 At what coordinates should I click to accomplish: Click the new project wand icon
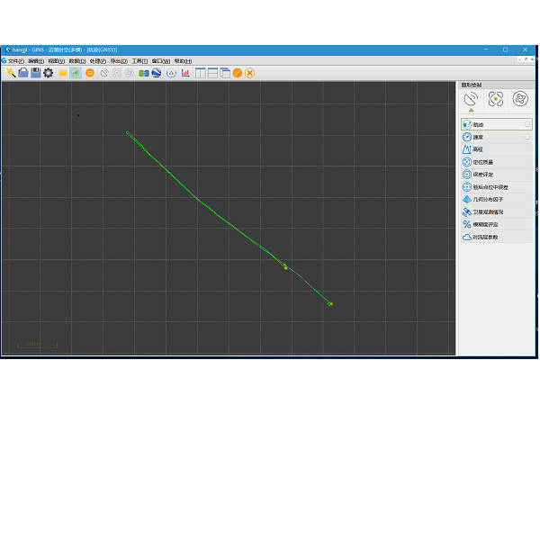pyautogui.click(x=10, y=73)
